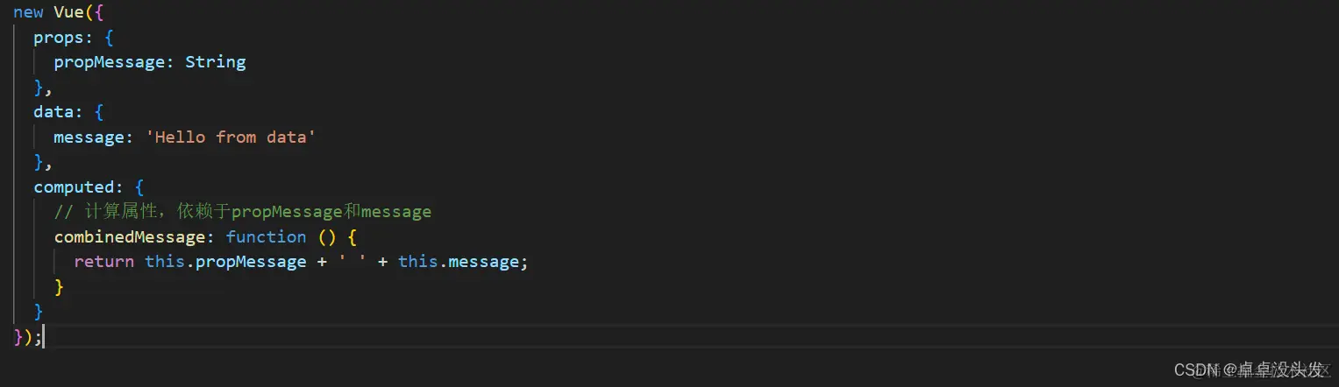Click the opening curly brace after 'computed:'

coord(139,187)
